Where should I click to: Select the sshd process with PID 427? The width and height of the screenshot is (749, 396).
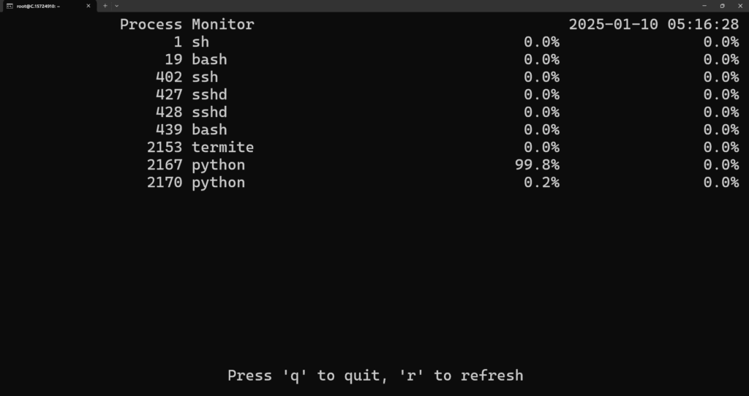429,95
